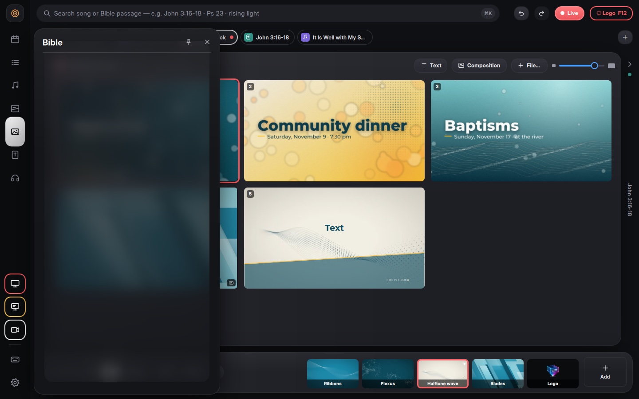The height and width of the screenshot is (399, 639).
Task: Click the undo arrow button
Action: pyautogui.click(x=521, y=13)
